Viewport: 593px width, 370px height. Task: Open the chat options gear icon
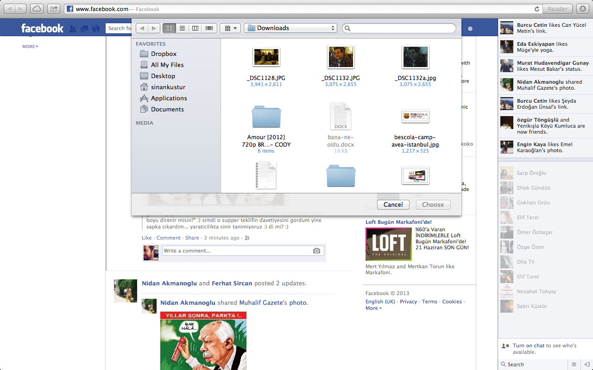point(574,364)
